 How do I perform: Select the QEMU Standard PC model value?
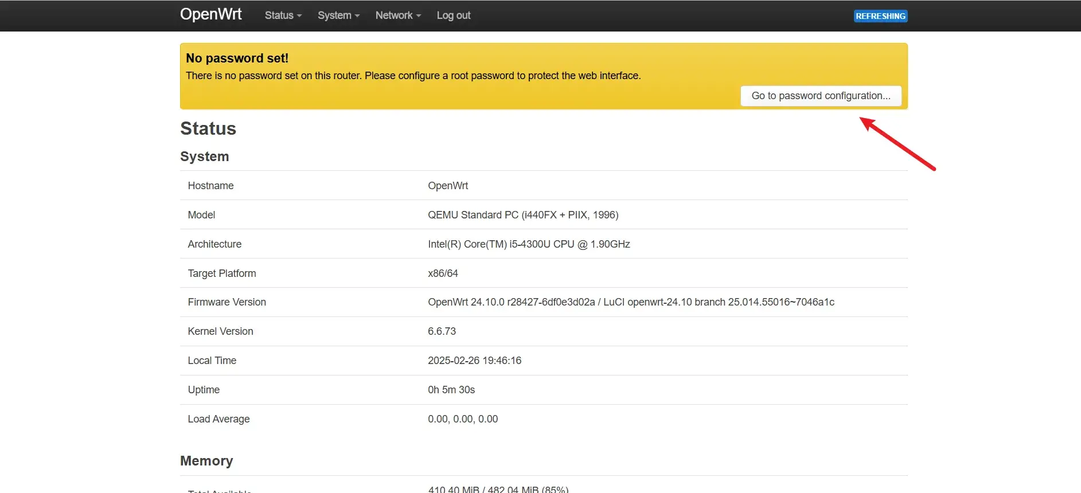tap(522, 215)
